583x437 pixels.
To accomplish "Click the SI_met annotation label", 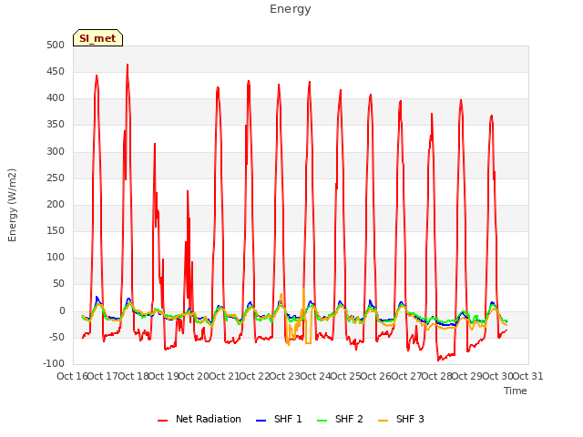I will click(97, 38).
